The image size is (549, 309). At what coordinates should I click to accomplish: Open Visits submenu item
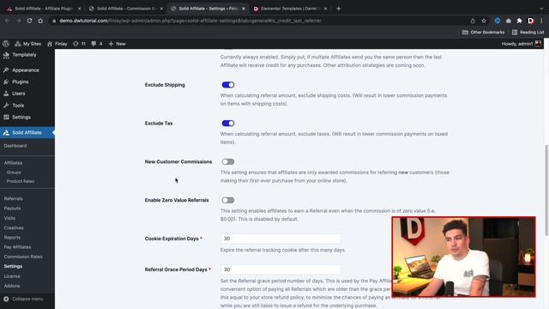pyautogui.click(x=9, y=218)
